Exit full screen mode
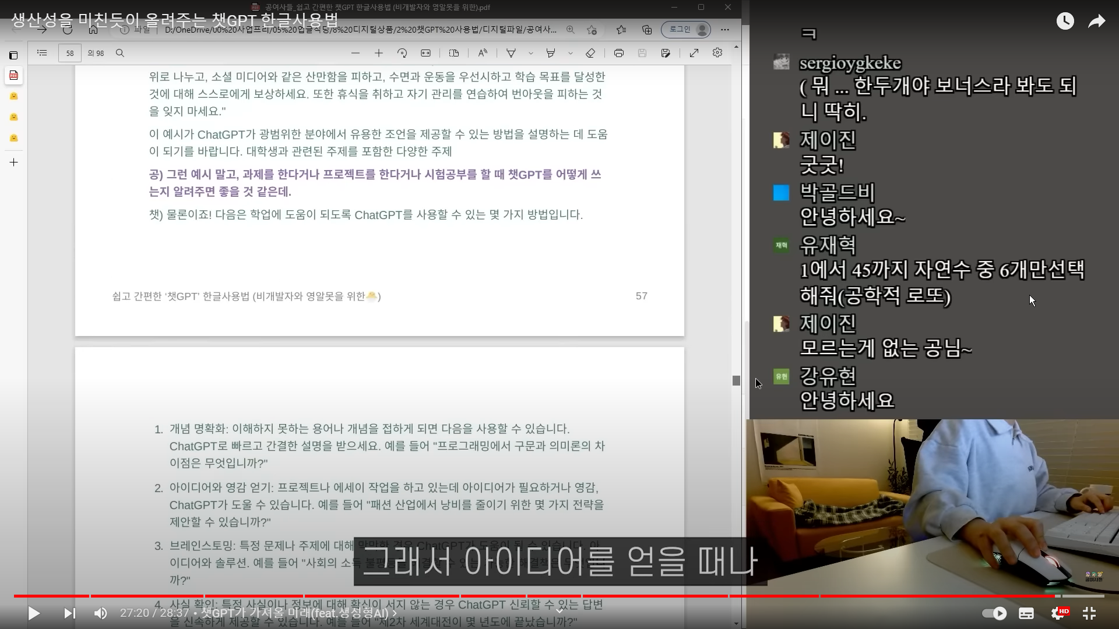This screenshot has height=629, width=1119. click(x=1089, y=613)
